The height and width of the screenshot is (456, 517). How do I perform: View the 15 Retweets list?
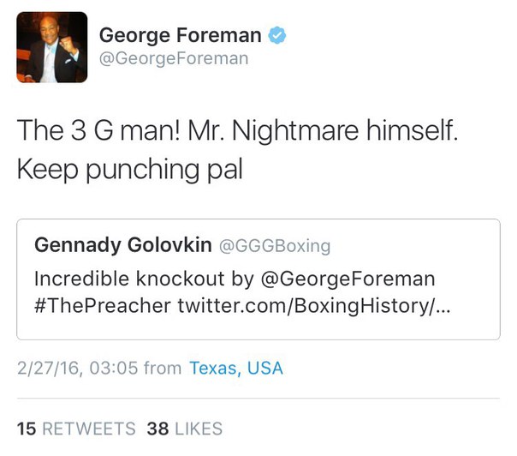76,429
